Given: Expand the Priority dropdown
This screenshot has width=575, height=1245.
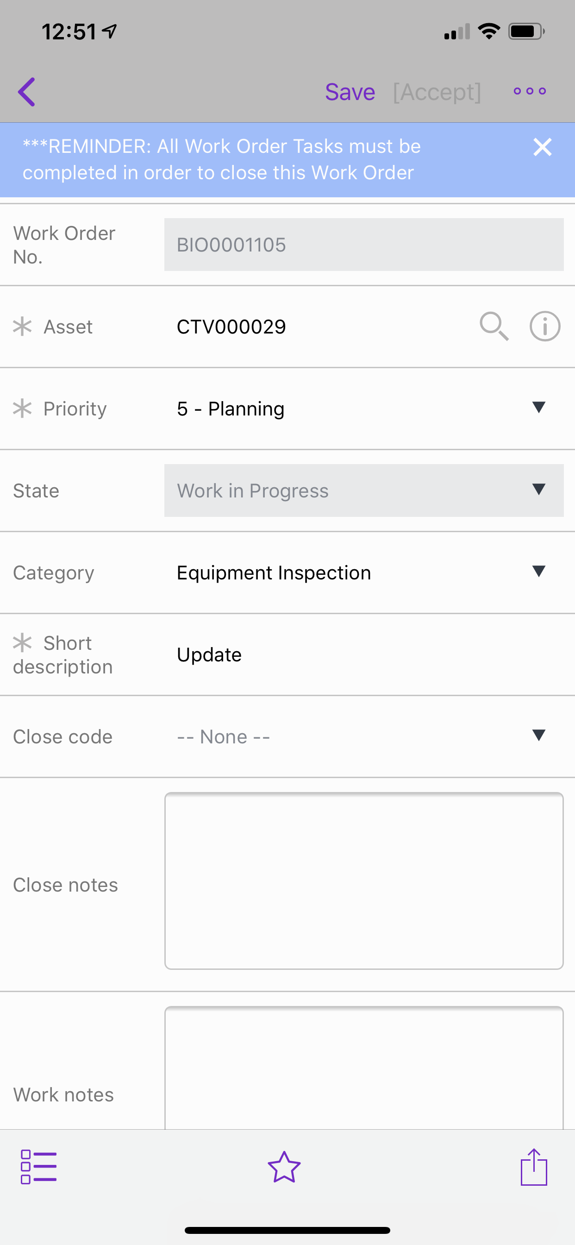Looking at the screenshot, I should [x=538, y=408].
